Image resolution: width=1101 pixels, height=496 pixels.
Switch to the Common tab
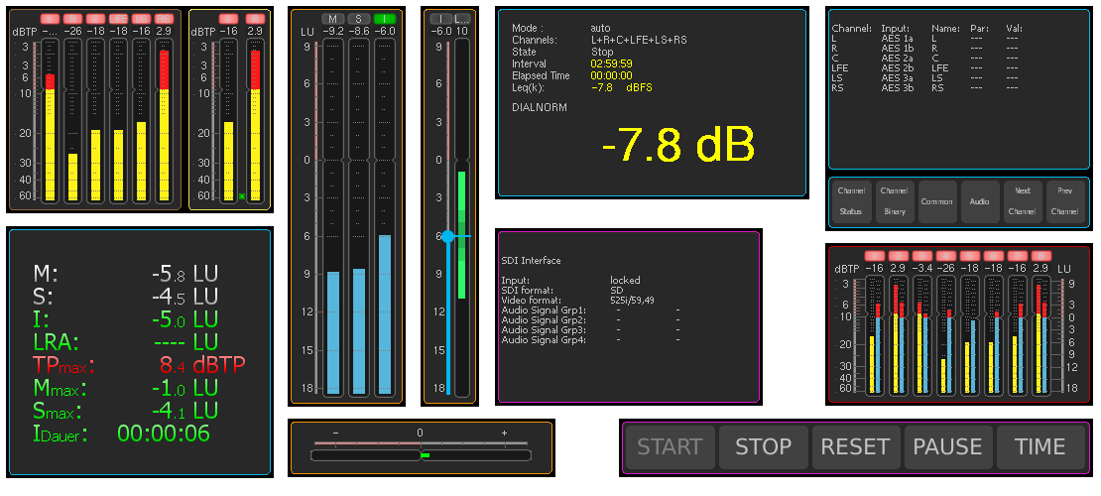pos(937,201)
